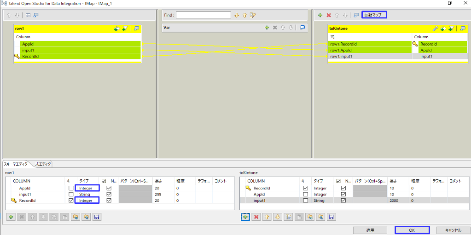Click タイプ column header in row1 schema
The image size is (471, 235).
88,181
